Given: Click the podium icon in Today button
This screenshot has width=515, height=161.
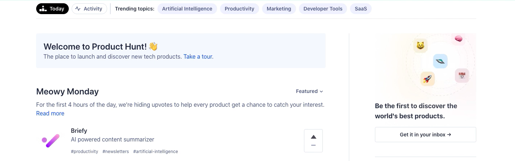Looking at the screenshot, I should [43, 9].
